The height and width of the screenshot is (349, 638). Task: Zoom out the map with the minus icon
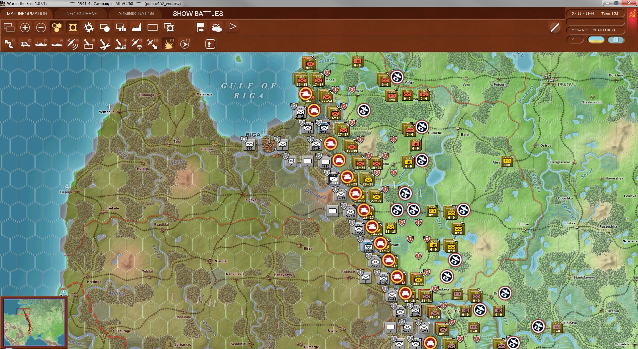(x=41, y=28)
